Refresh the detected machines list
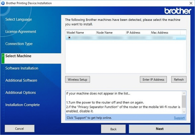 pos(179,79)
